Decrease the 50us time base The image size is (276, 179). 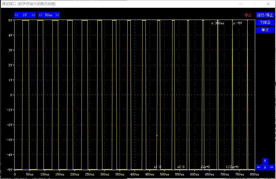click(41, 15)
